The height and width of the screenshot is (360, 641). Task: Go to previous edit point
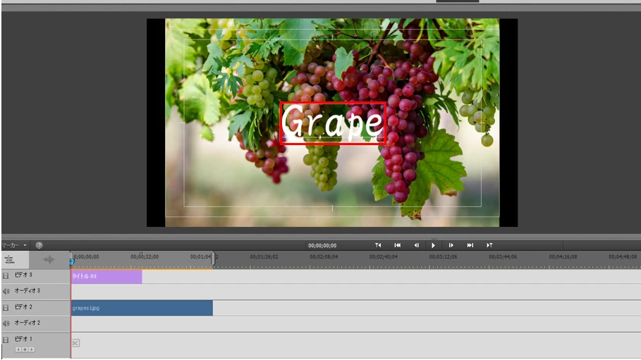coord(378,245)
